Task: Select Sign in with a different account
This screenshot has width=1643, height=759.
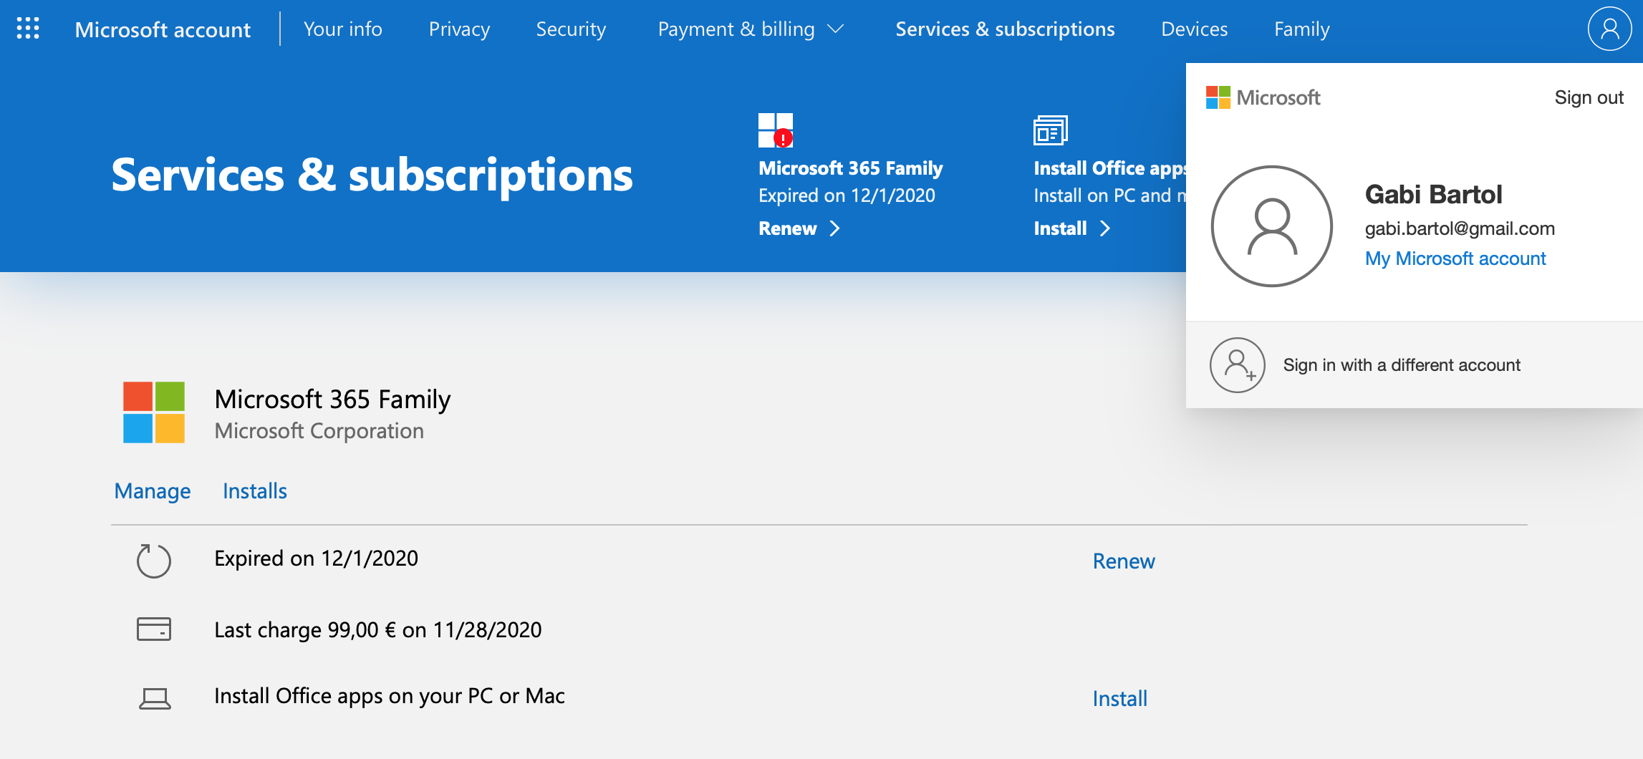Action: click(1401, 364)
